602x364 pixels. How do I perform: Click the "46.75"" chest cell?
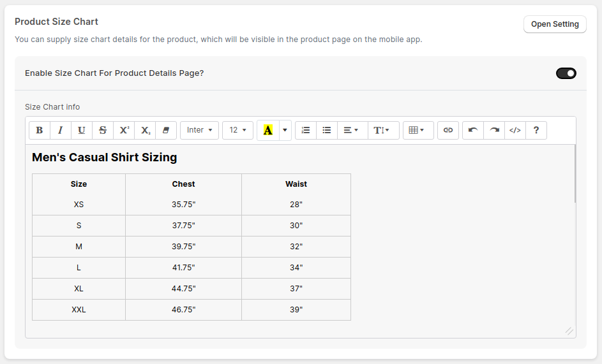tap(183, 310)
